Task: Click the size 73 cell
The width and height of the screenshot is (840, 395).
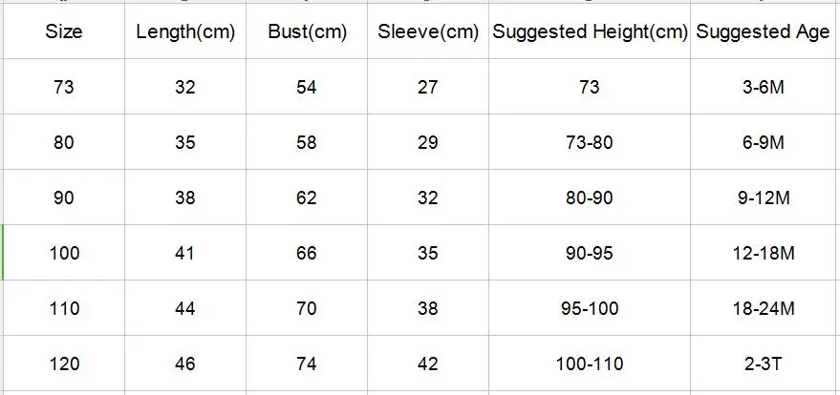Action: tap(64, 87)
